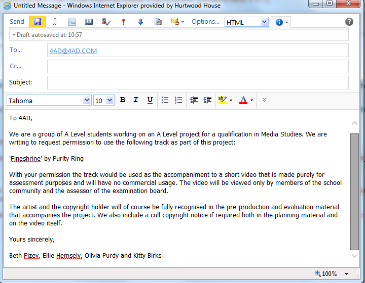
Task: Click in the Cc input field
Action: coord(198,66)
